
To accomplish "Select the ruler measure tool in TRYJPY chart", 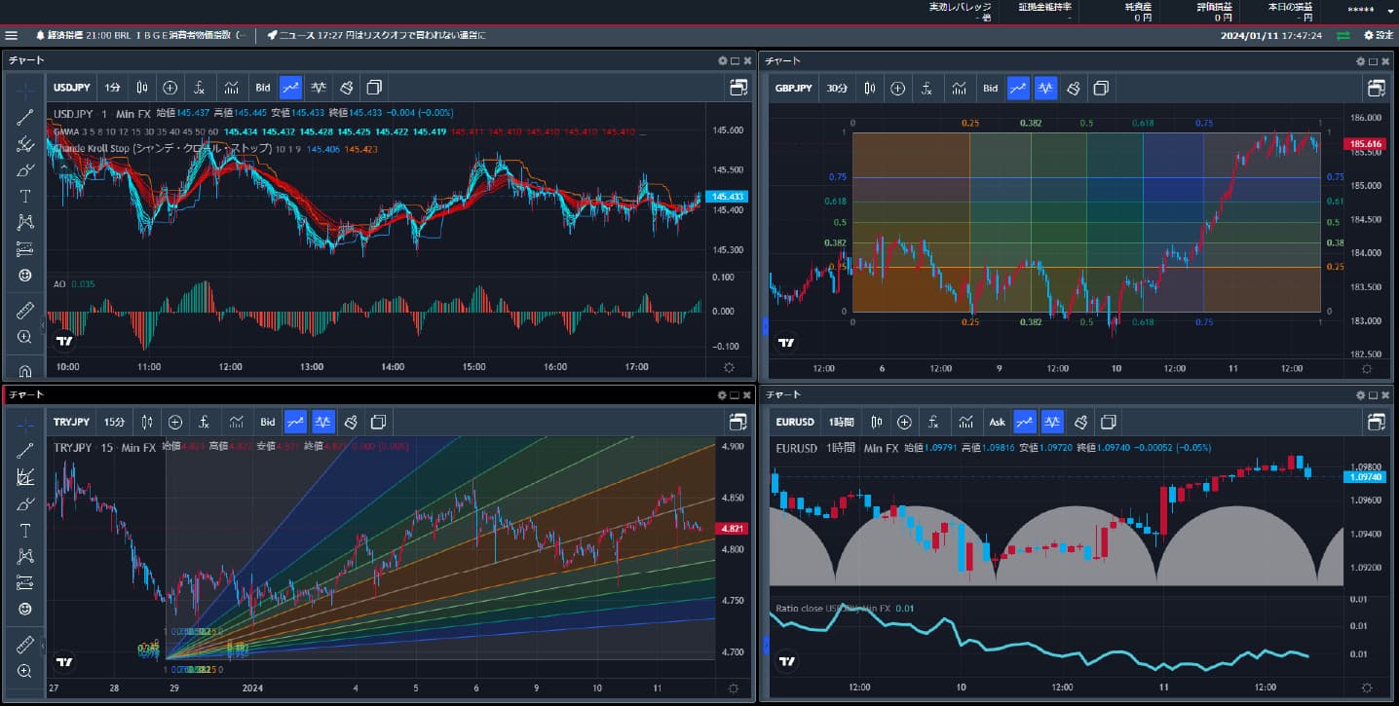I will click(x=25, y=644).
